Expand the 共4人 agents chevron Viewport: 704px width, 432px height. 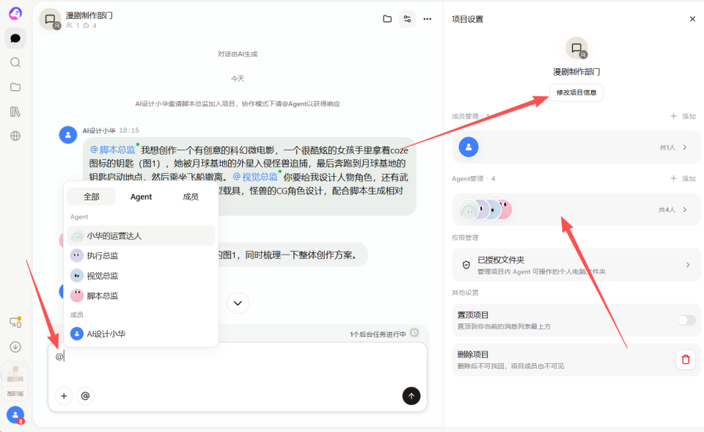coord(685,210)
